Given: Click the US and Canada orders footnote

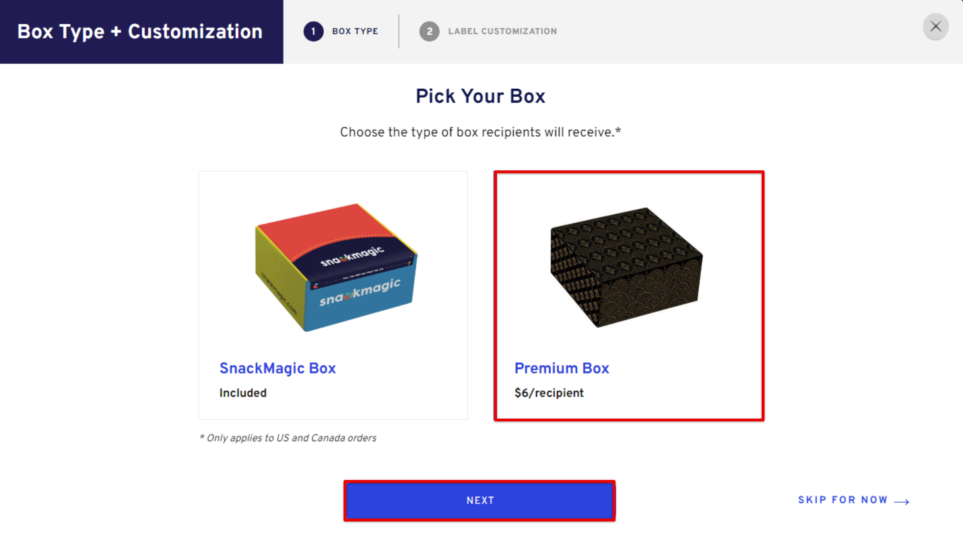Looking at the screenshot, I should coord(288,438).
